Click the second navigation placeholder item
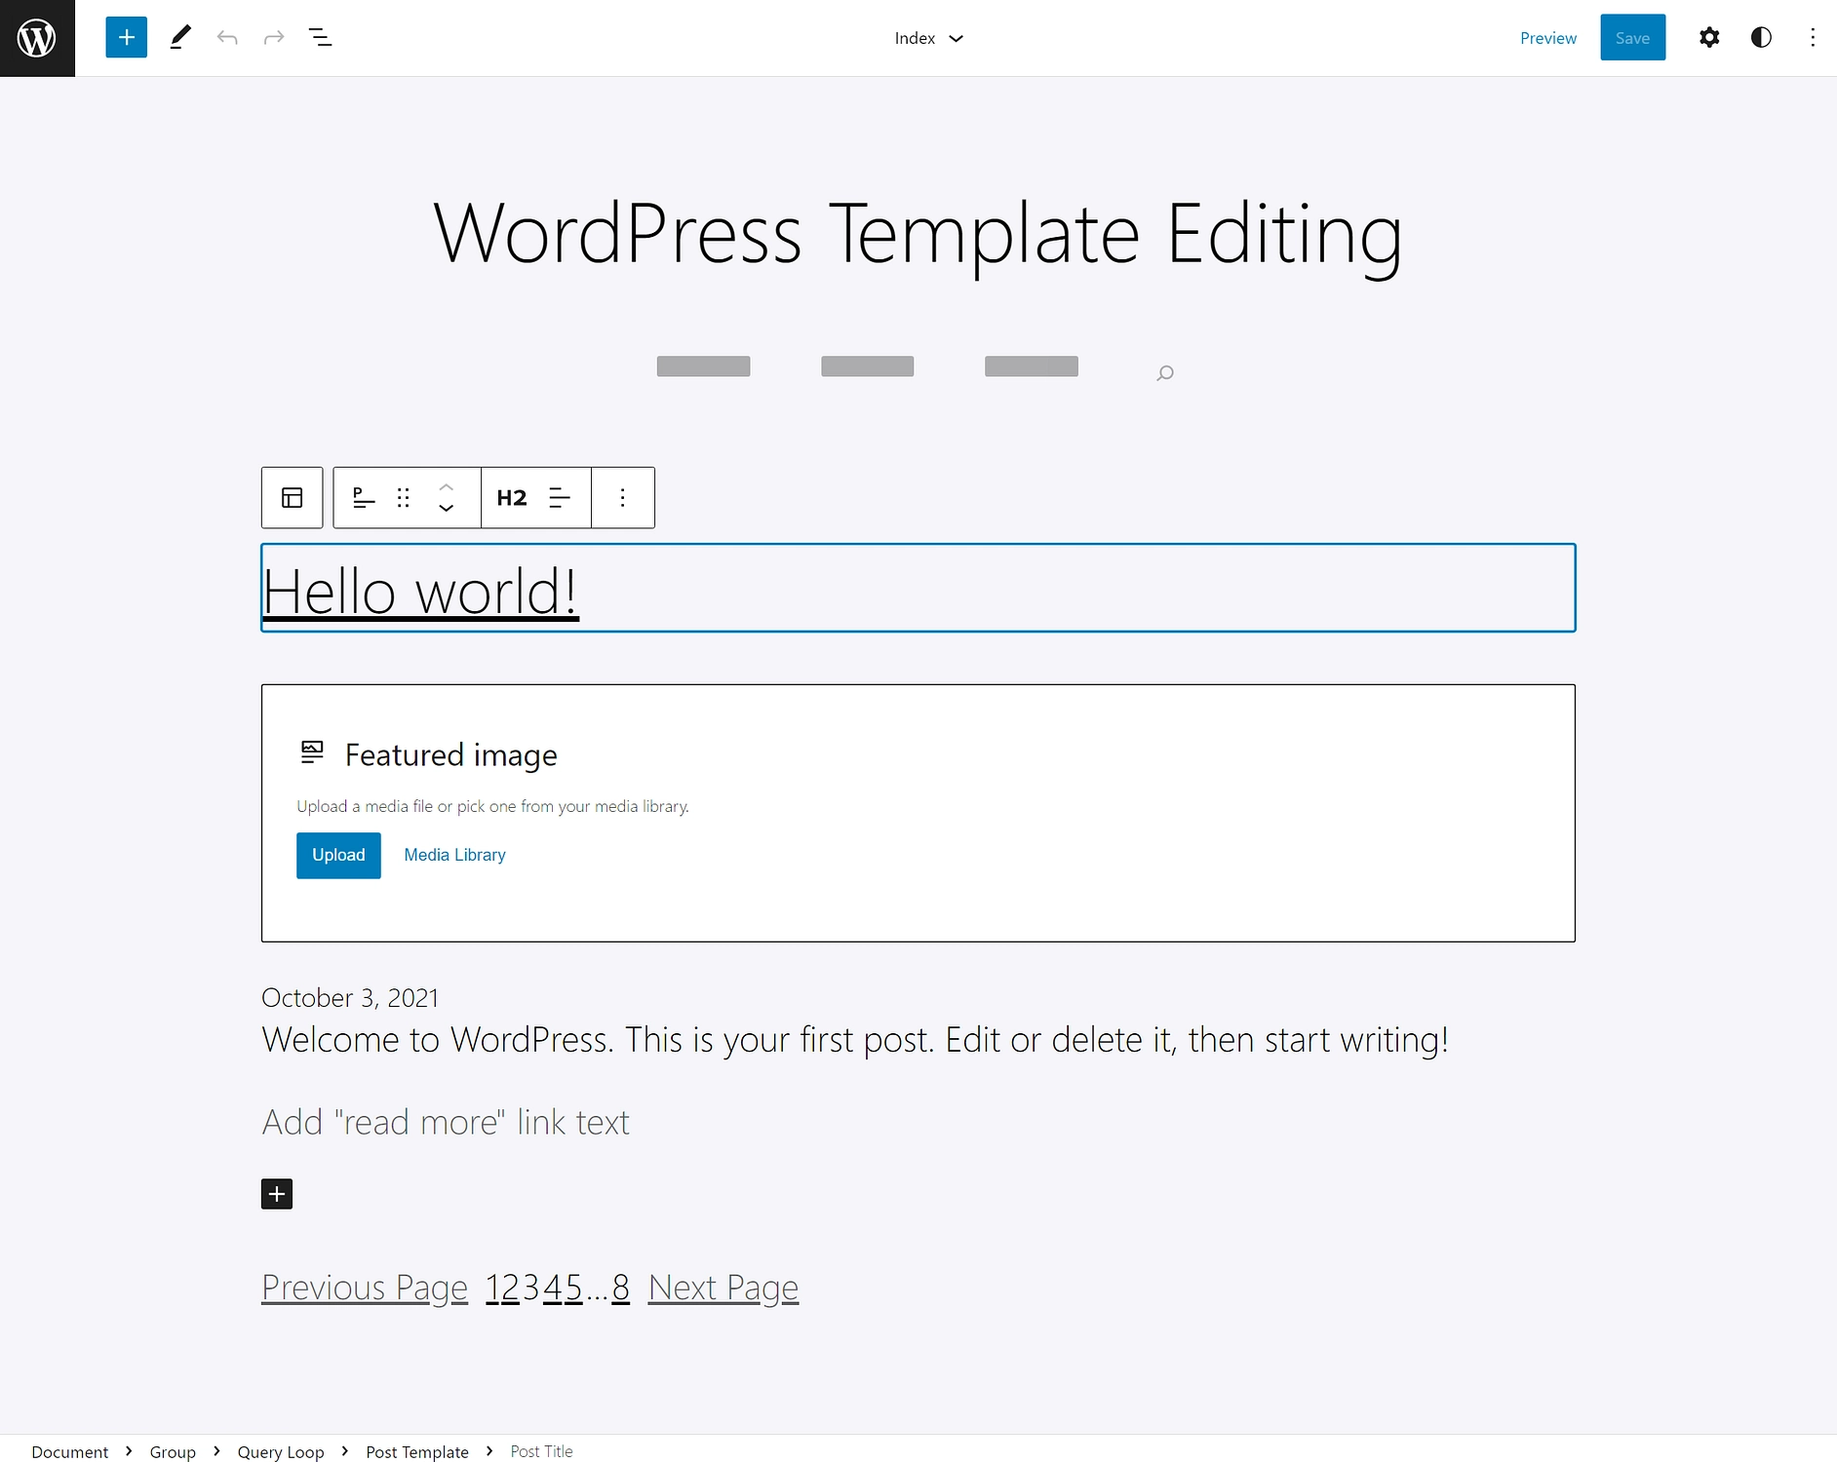 click(x=868, y=366)
